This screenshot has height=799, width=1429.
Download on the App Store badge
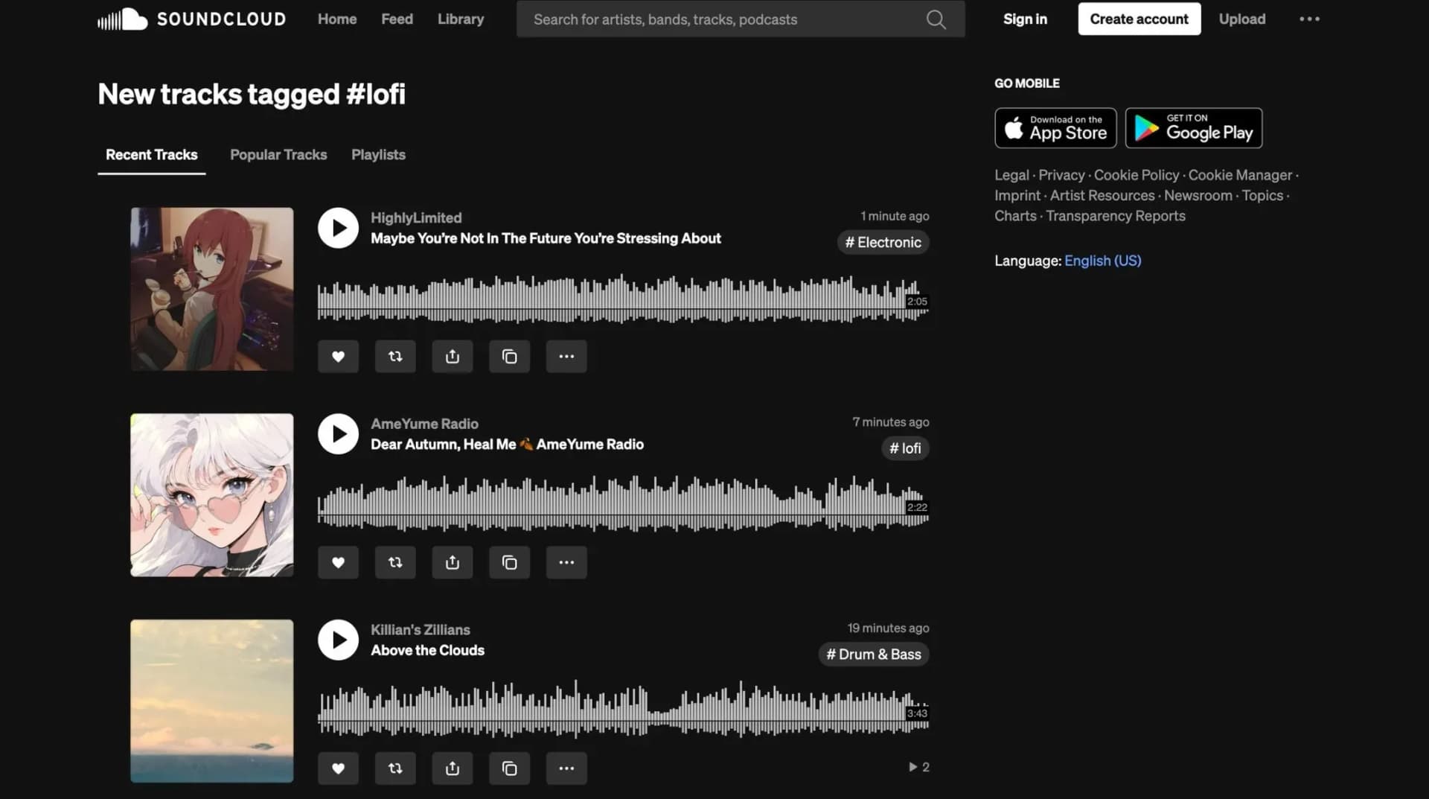(x=1055, y=128)
